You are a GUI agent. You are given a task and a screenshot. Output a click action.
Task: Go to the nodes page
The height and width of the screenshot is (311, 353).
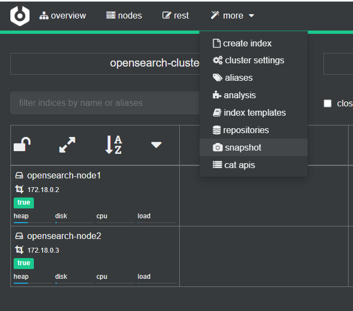(x=124, y=16)
